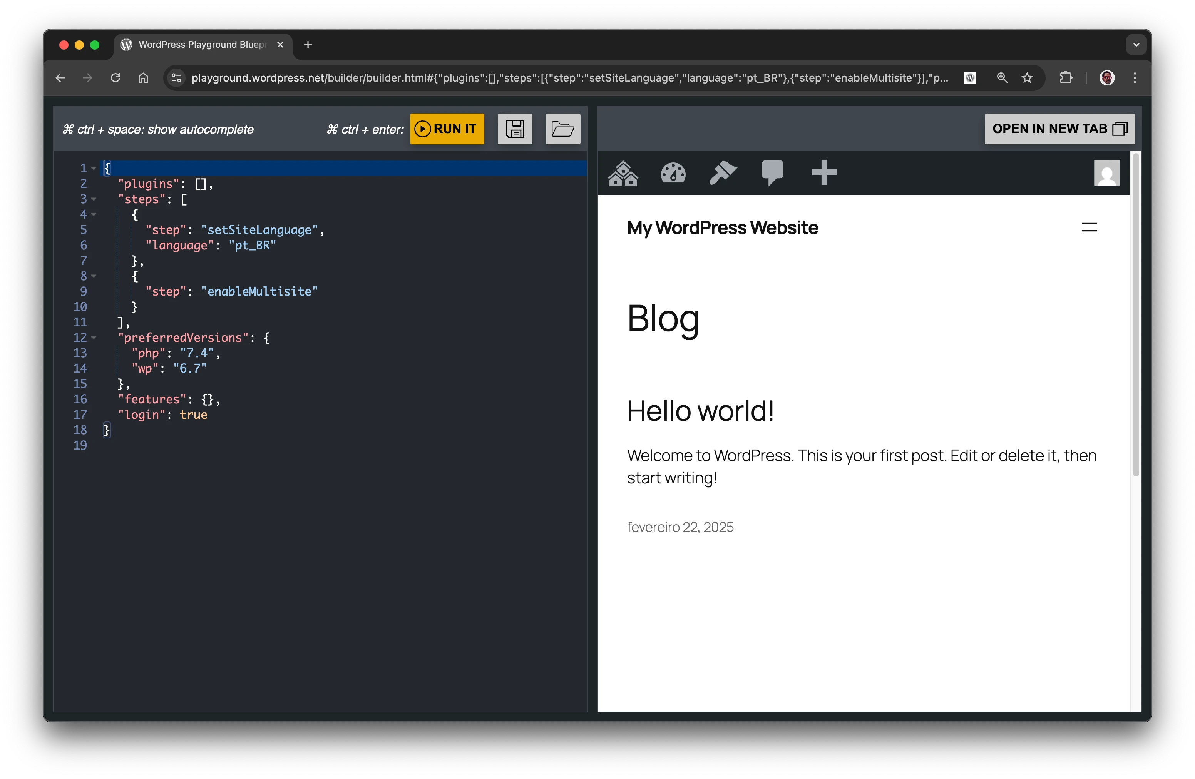This screenshot has width=1195, height=779.
Task: Open the Dashboard gauge icon
Action: [673, 173]
